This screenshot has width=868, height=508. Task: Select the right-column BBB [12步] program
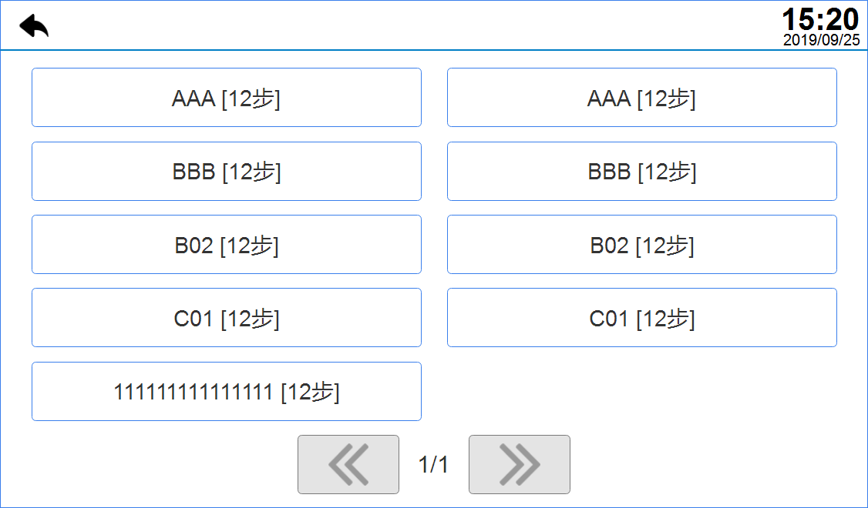coord(641,171)
